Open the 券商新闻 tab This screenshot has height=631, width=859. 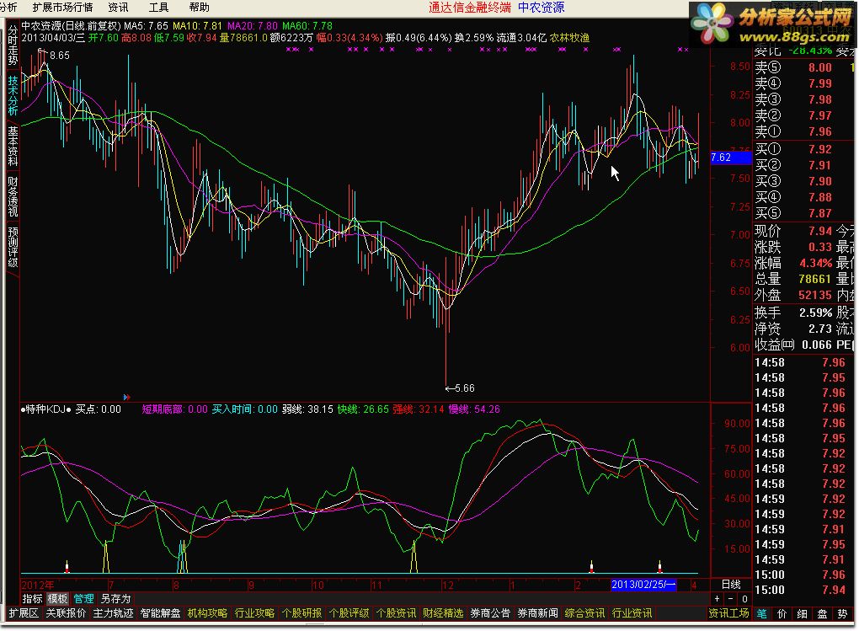coord(537,613)
